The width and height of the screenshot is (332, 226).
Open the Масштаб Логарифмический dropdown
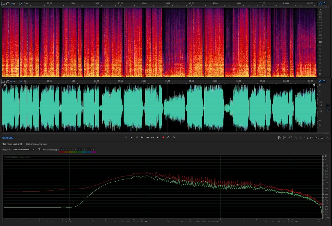point(23,149)
